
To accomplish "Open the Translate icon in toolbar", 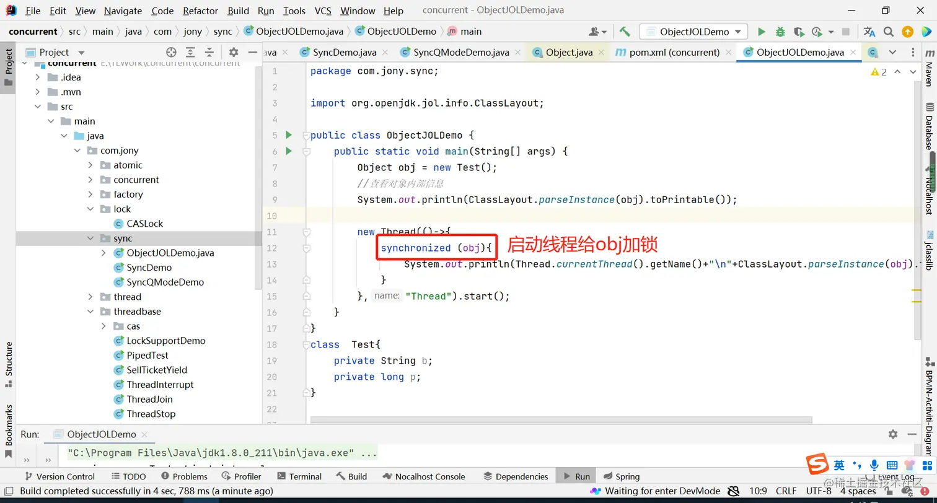I will pos(869,32).
